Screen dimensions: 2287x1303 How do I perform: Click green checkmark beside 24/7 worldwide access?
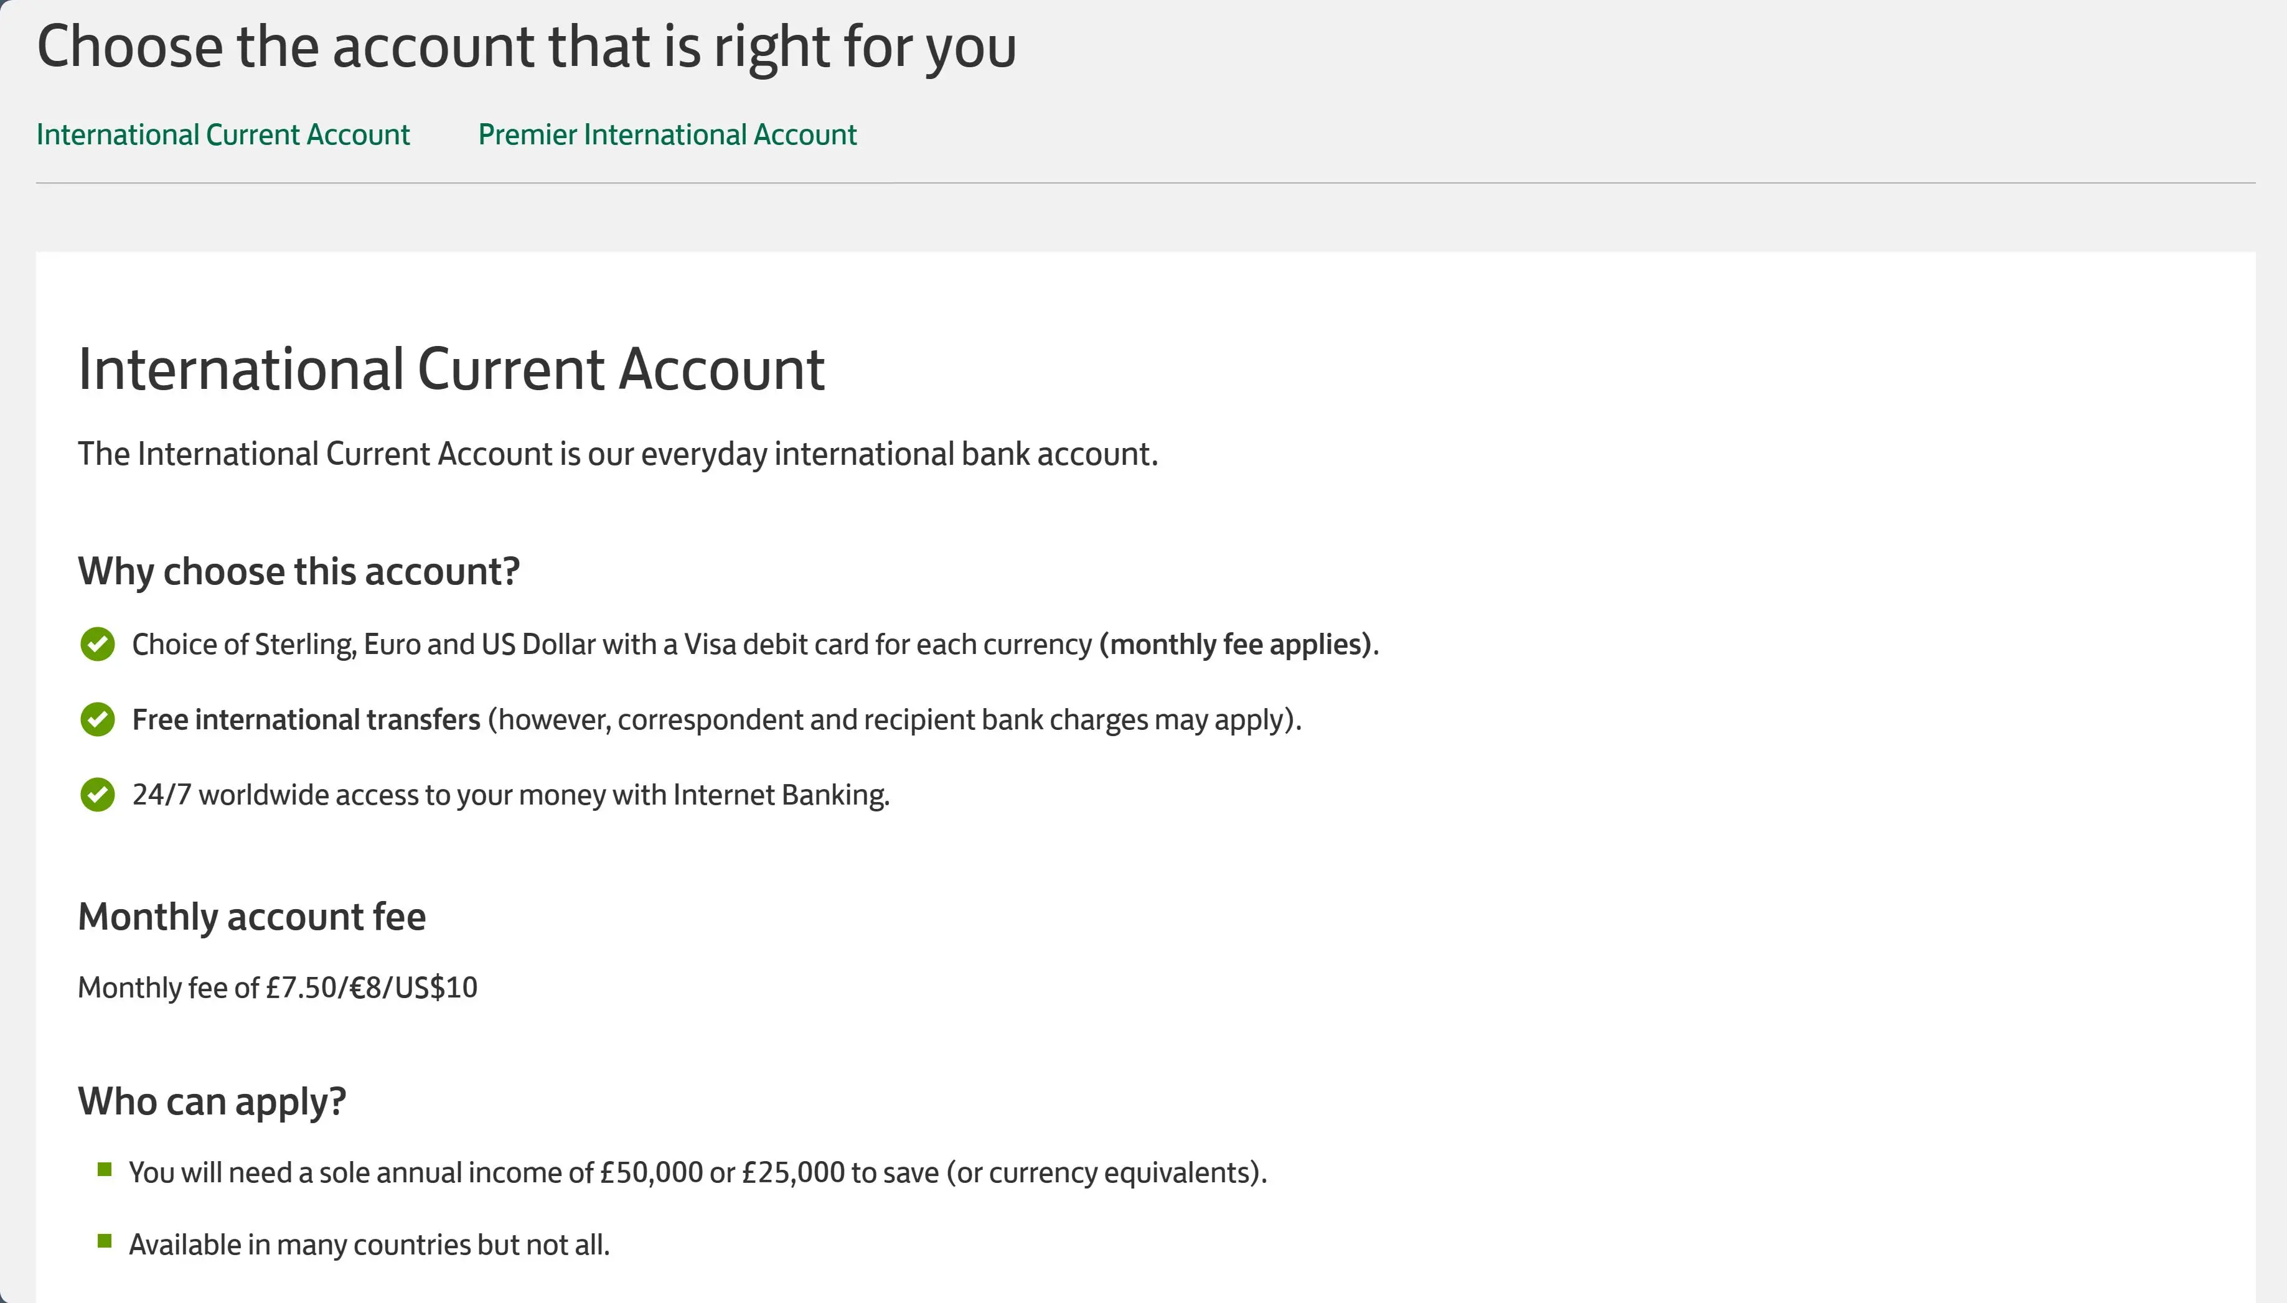[98, 795]
